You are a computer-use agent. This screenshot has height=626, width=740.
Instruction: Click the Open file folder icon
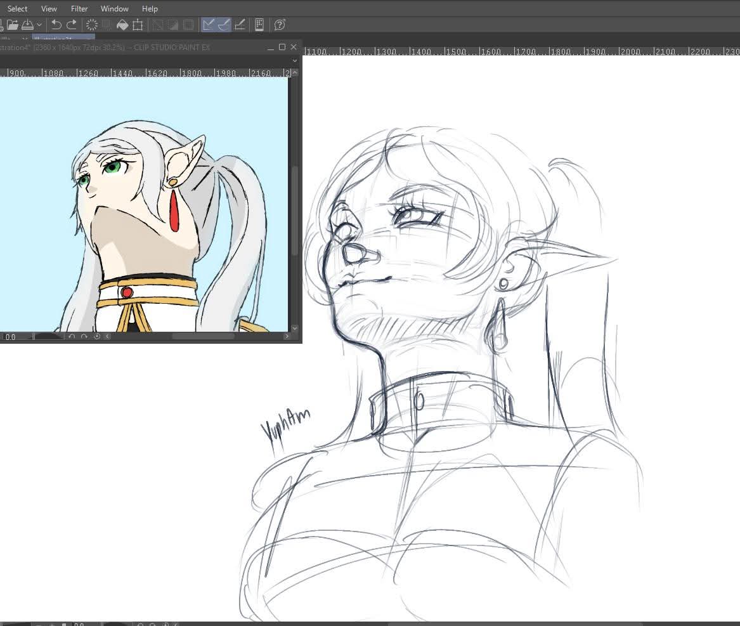pos(12,25)
